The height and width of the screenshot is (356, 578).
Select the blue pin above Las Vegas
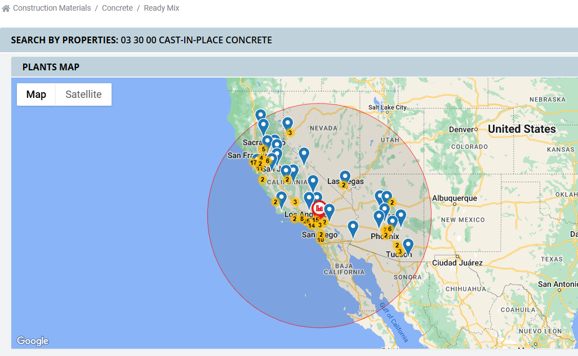coord(345,177)
